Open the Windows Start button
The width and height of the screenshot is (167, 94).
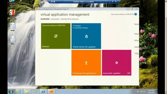pyautogui.click(x=11, y=92)
